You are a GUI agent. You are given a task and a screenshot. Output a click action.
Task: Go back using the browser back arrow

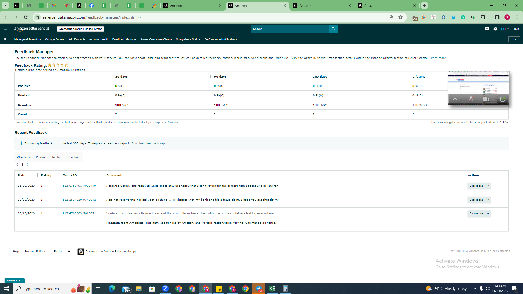tap(6, 17)
